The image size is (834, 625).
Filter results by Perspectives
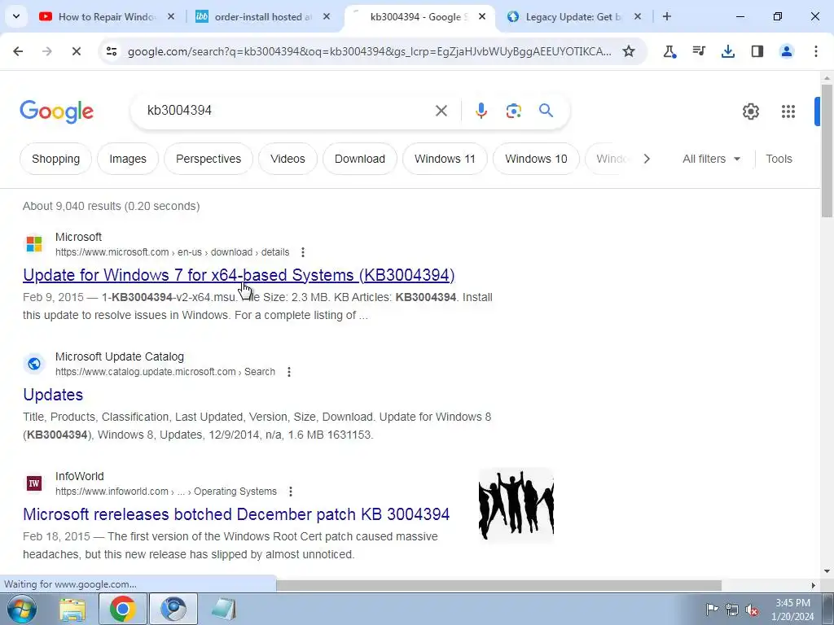click(208, 159)
